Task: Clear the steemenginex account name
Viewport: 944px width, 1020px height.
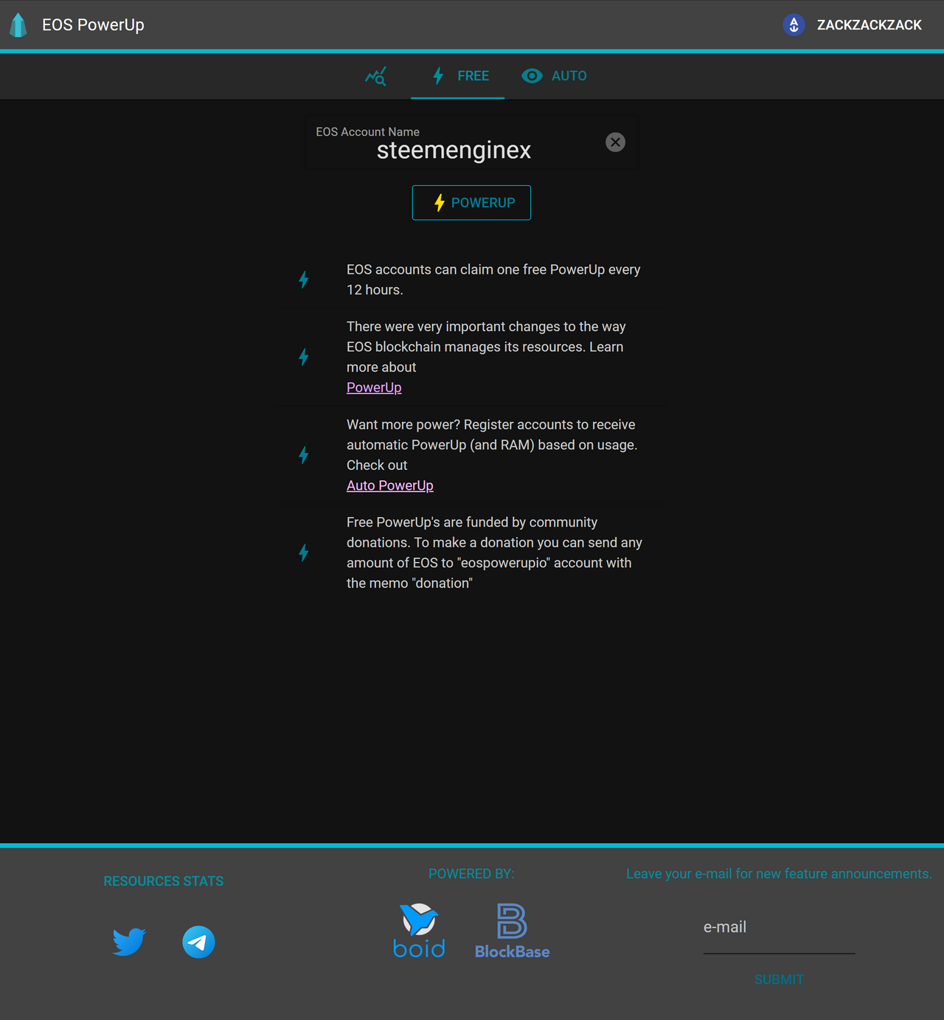Action: coord(615,142)
